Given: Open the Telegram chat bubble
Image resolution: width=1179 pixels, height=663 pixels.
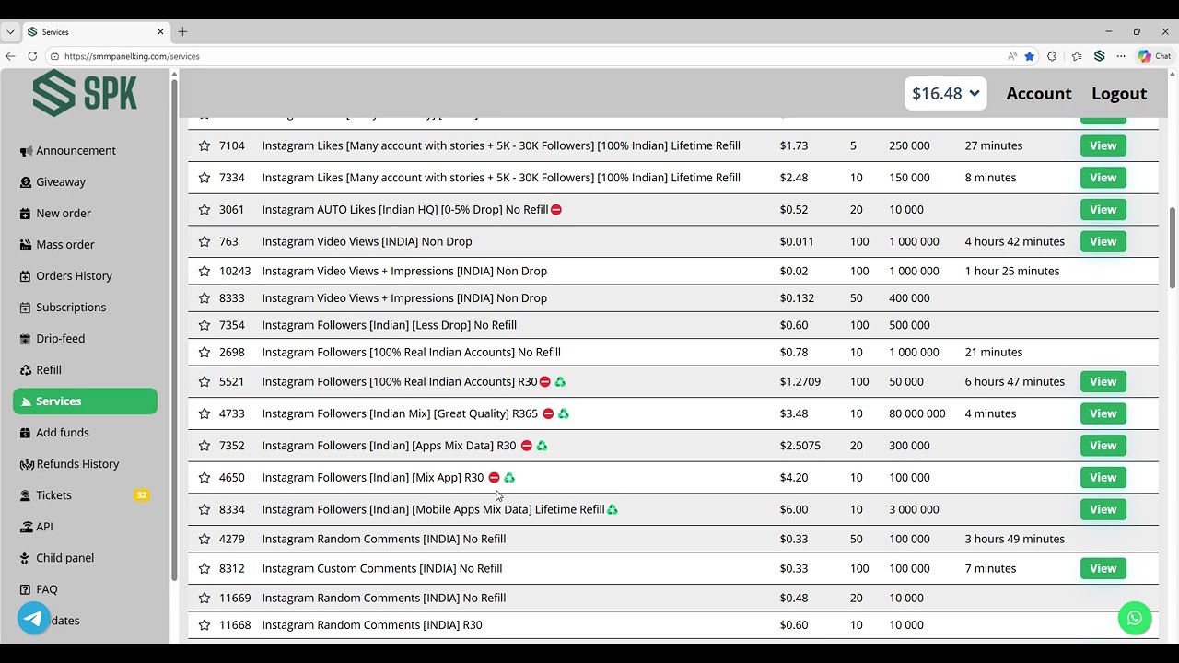Looking at the screenshot, I should 34,619.
